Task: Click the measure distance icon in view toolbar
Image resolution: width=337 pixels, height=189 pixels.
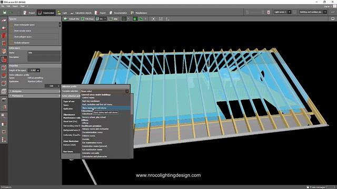Action: point(161,19)
